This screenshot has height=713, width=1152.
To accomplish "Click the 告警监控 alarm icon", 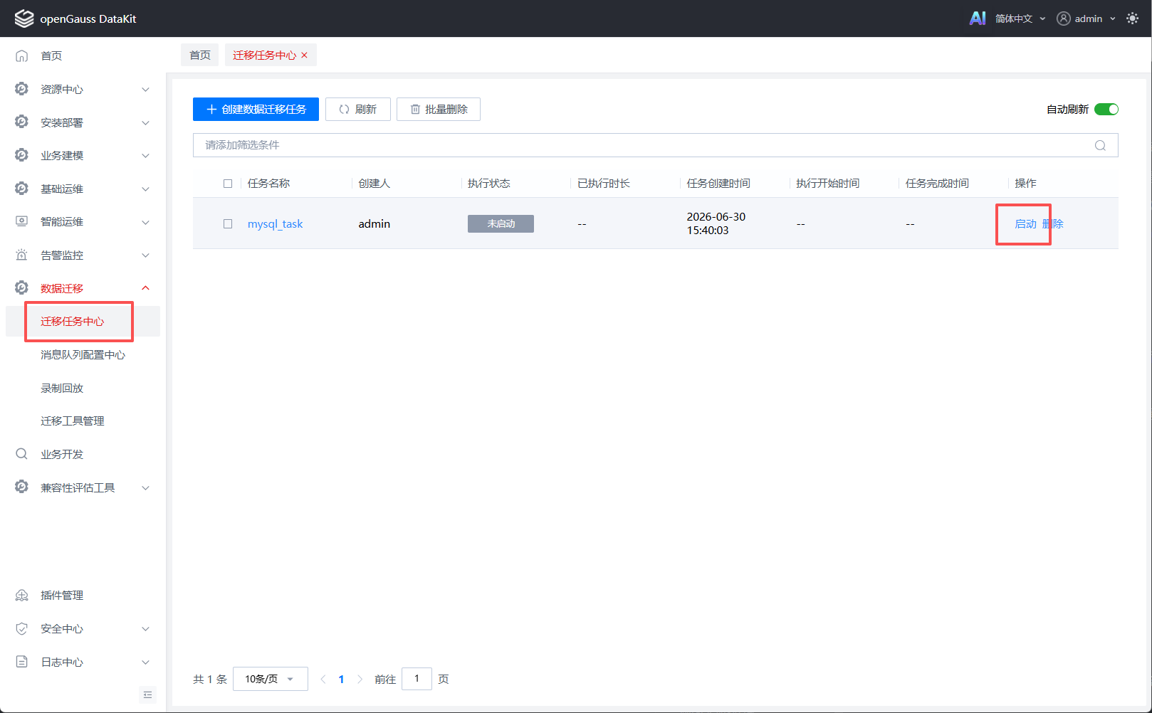I will [x=22, y=255].
